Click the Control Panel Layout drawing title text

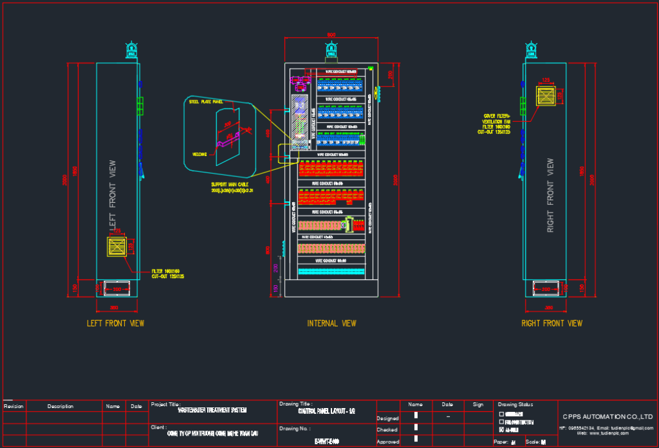point(327,411)
